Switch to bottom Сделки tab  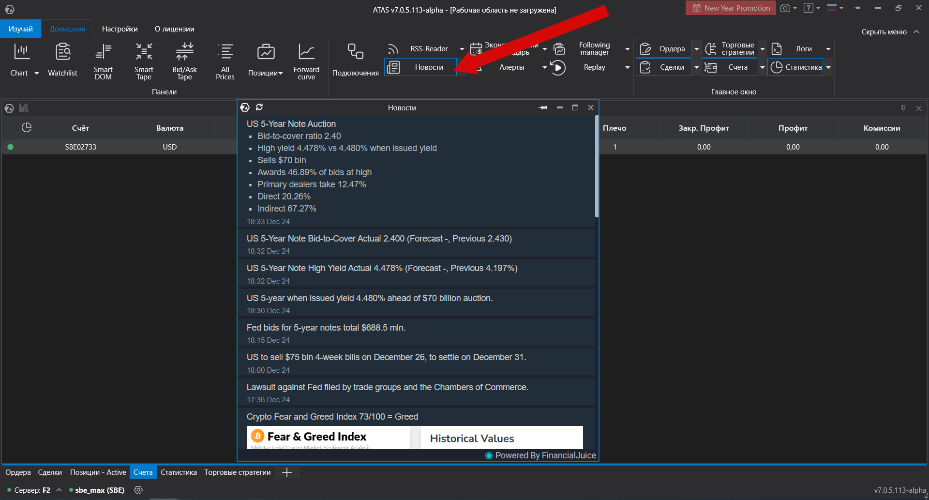coord(50,472)
